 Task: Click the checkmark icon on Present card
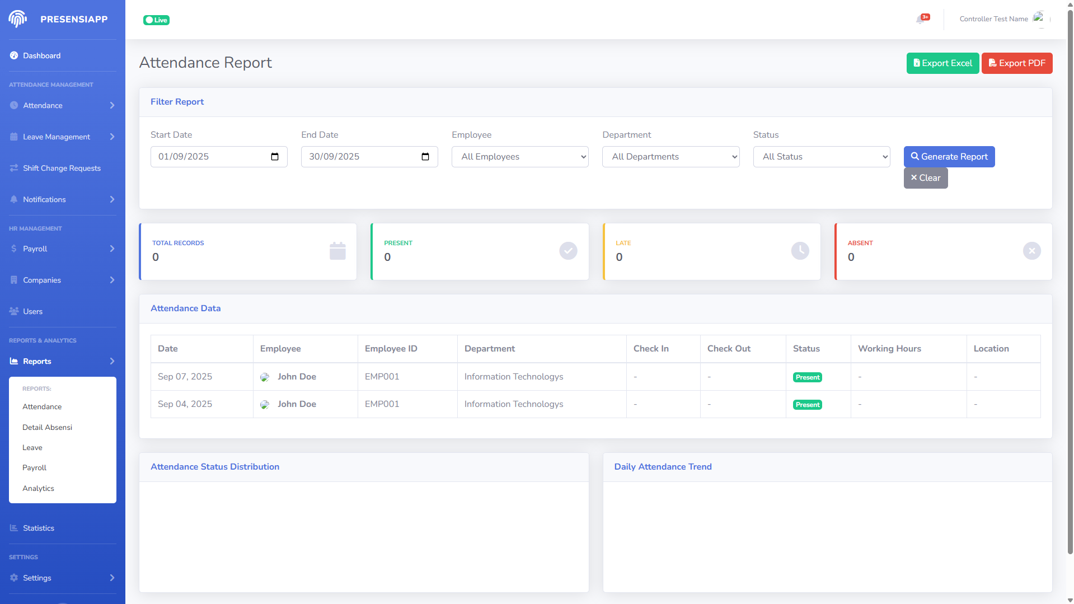568,251
